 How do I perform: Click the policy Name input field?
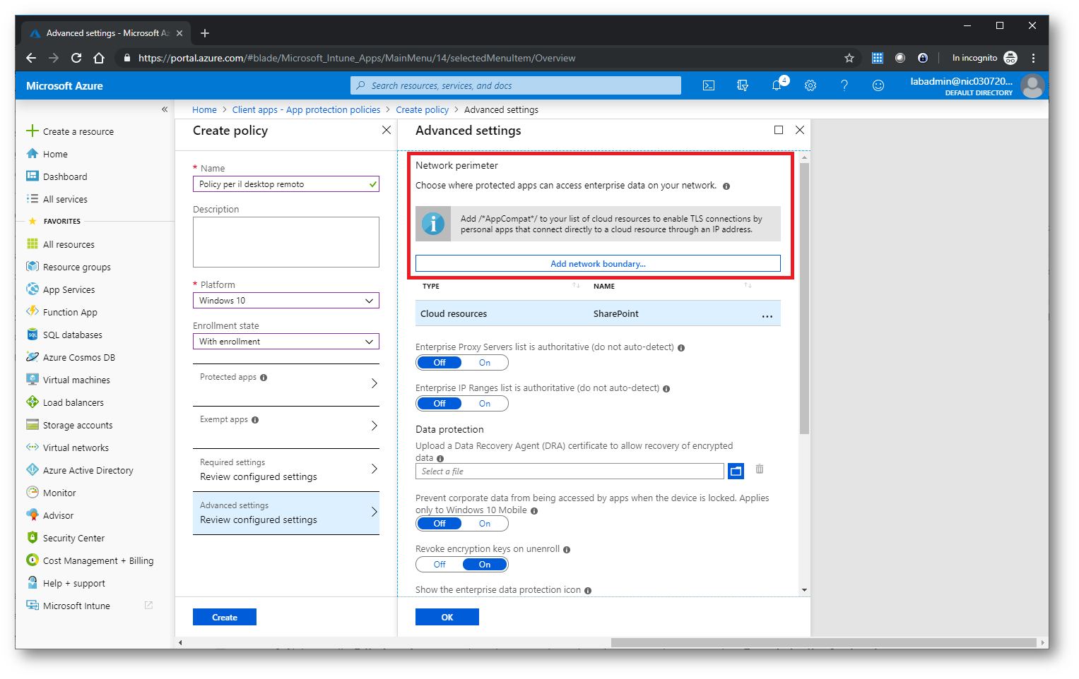pos(285,184)
